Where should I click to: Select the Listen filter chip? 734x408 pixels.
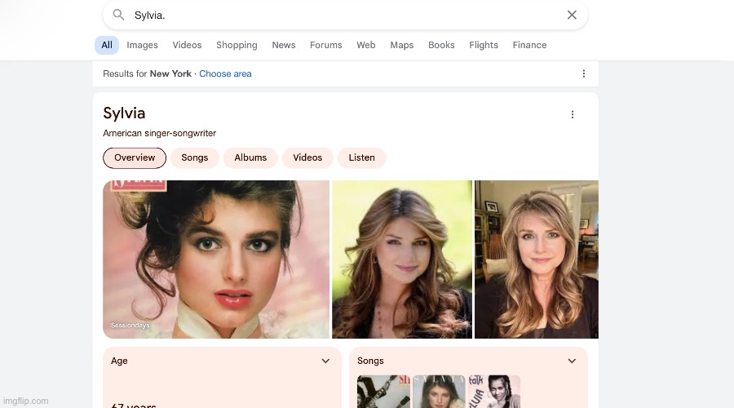(361, 157)
